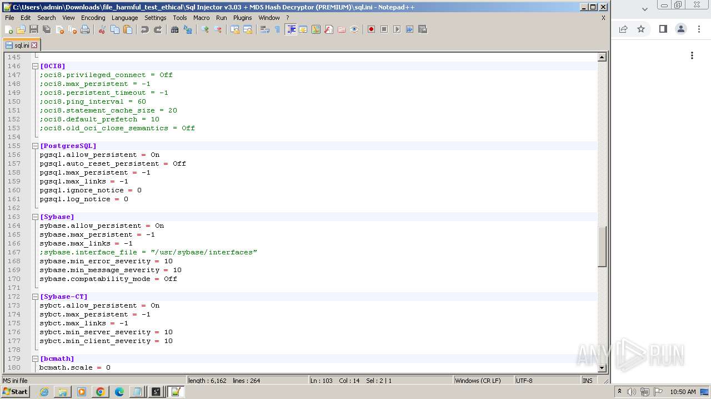Viewport: 711px width, 399px height.
Task: Click the taskbar clock 10:50 AM
Action: pyautogui.click(x=683, y=392)
